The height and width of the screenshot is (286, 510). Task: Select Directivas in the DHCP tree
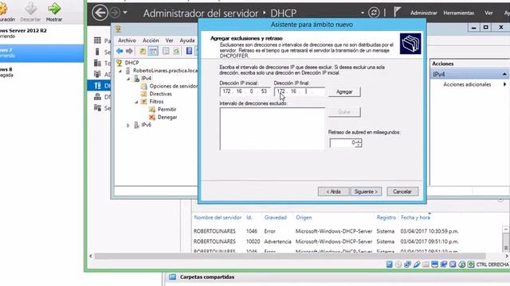(x=161, y=94)
